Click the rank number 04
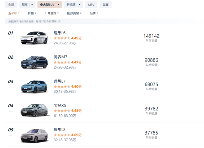 [x=11, y=106]
